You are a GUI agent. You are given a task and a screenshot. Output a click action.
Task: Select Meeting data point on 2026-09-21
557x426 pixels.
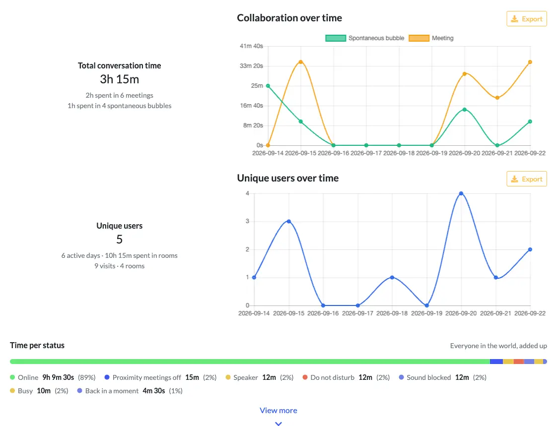pyautogui.click(x=497, y=98)
